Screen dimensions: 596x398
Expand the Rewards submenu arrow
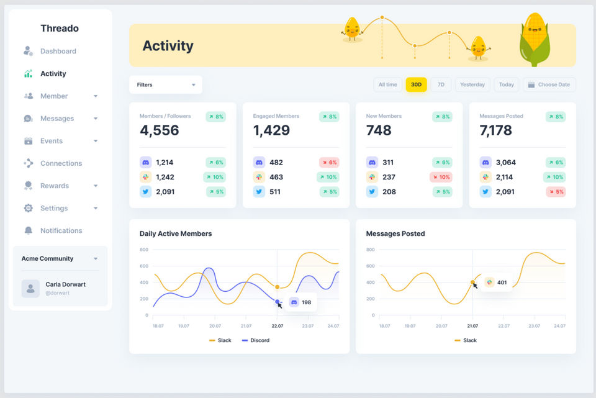(96, 186)
